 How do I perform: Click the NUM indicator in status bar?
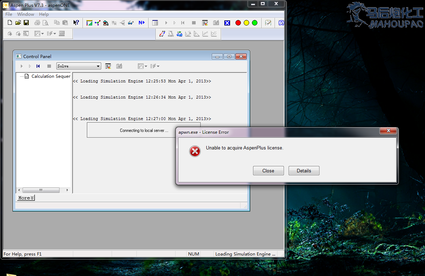193,254
